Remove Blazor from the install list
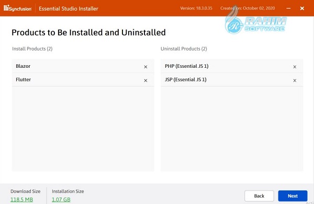 click(145, 67)
